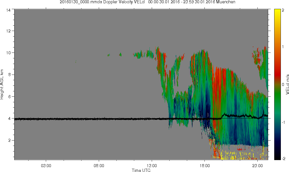Screen dimensions: 289x172
Task: Click the 4 km height tick label
Action: pos(9,118)
